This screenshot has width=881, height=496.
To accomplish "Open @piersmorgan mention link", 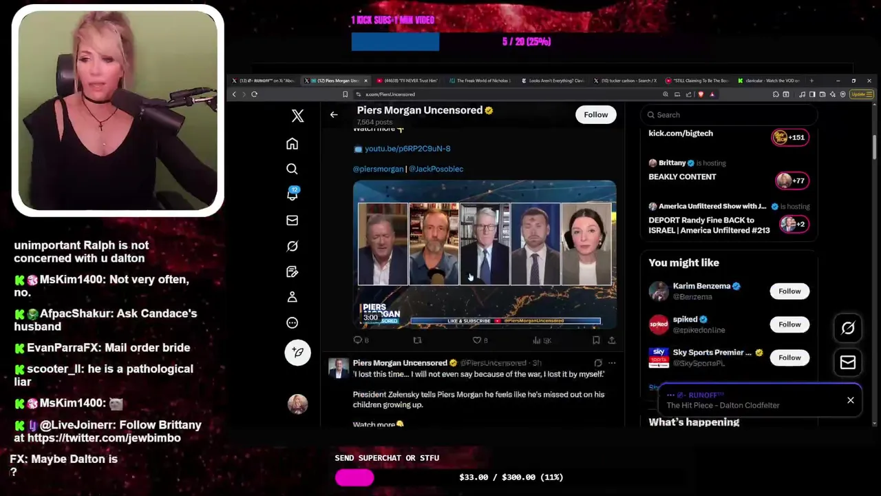I will coord(378,169).
